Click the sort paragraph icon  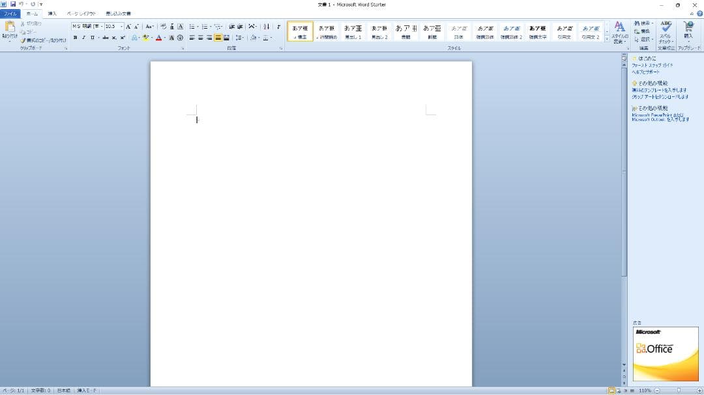tap(266, 27)
